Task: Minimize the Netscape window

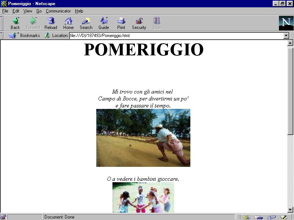Action: pyautogui.click(x=275, y=4)
